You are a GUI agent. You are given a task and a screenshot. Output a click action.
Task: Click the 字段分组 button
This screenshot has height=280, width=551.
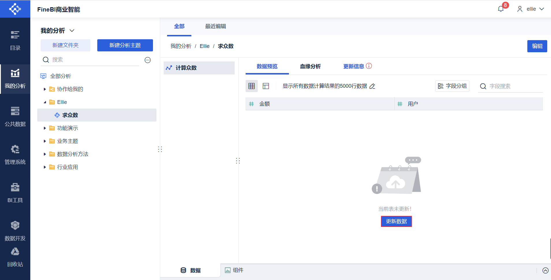click(452, 86)
